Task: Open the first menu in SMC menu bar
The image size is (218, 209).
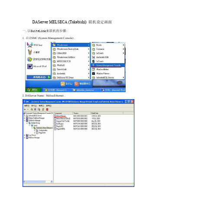Action: click(x=26, y=106)
